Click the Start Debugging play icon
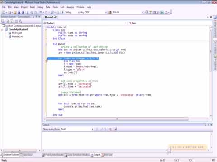 [63, 12]
